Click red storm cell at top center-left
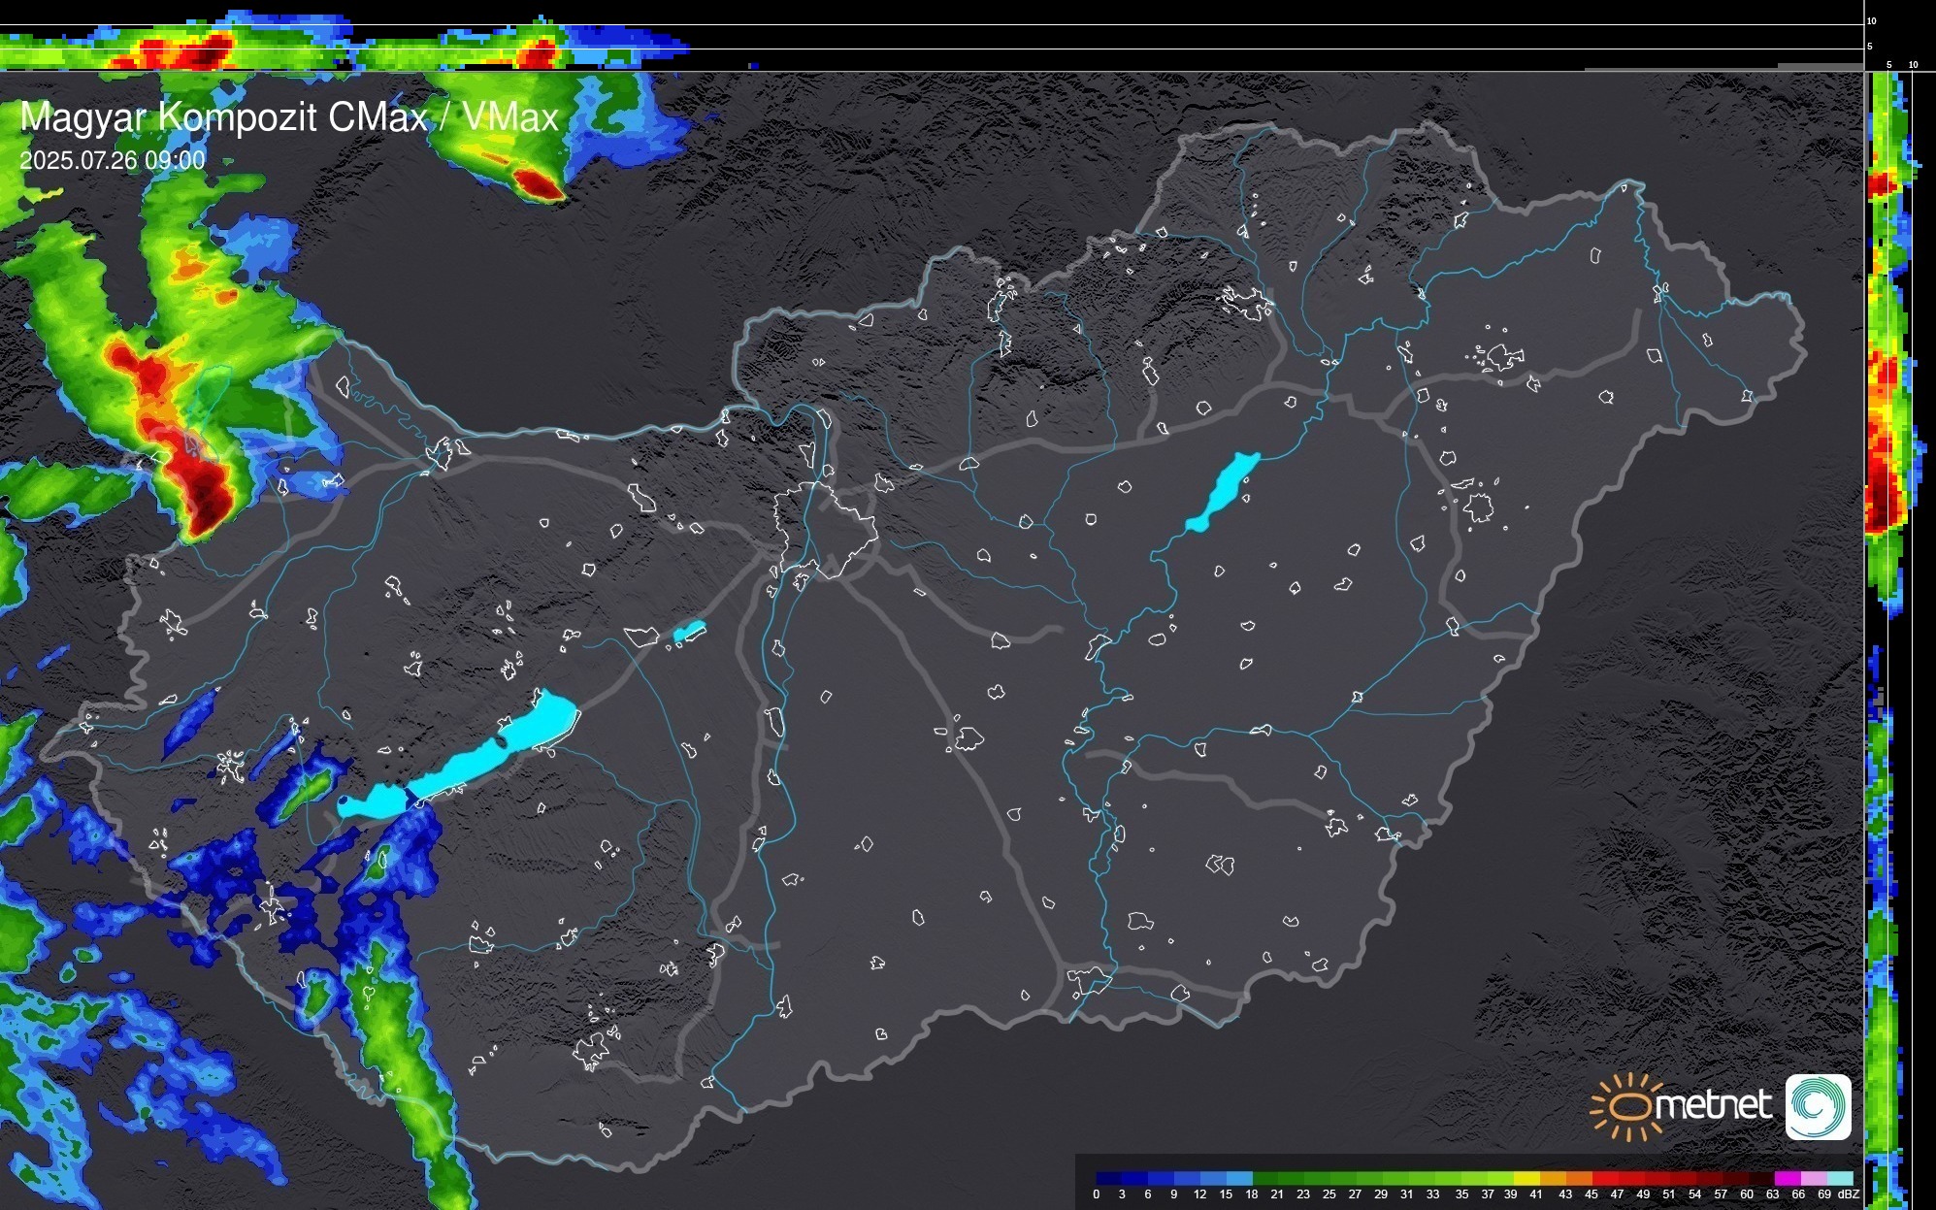The width and height of the screenshot is (1936, 1210). (x=537, y=182)
